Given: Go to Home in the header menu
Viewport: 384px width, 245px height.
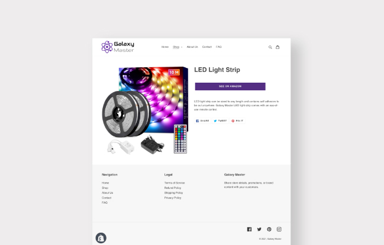Looking at the screenshot, I should point(165,47).
